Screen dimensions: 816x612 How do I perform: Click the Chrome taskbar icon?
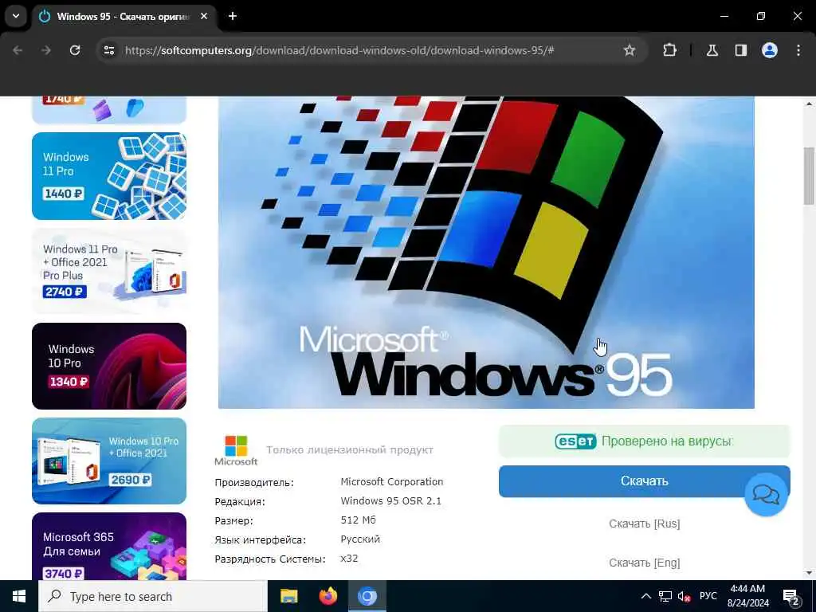click(x=367, y=596)
